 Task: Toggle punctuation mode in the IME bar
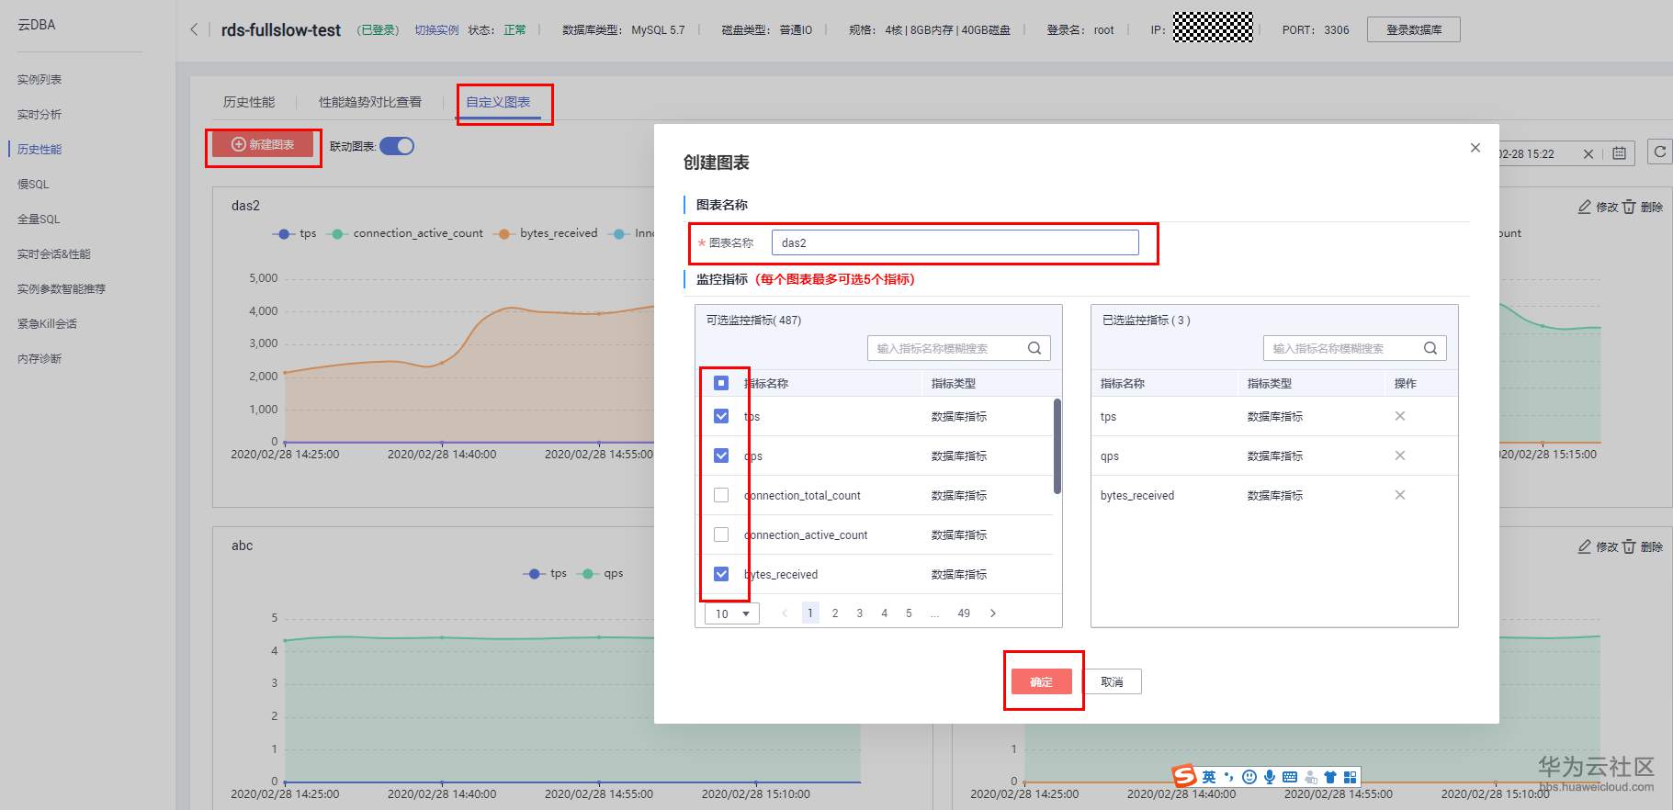point(1229,777)
